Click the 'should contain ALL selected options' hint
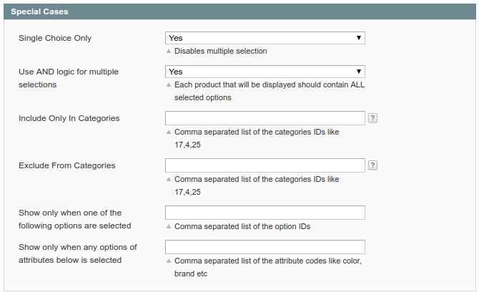 [267, 91]
